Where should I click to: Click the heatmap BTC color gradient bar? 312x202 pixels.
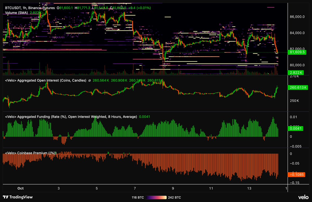click(x=156, y=197)
